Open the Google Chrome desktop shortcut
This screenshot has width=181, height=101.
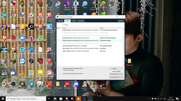[13, 17]
